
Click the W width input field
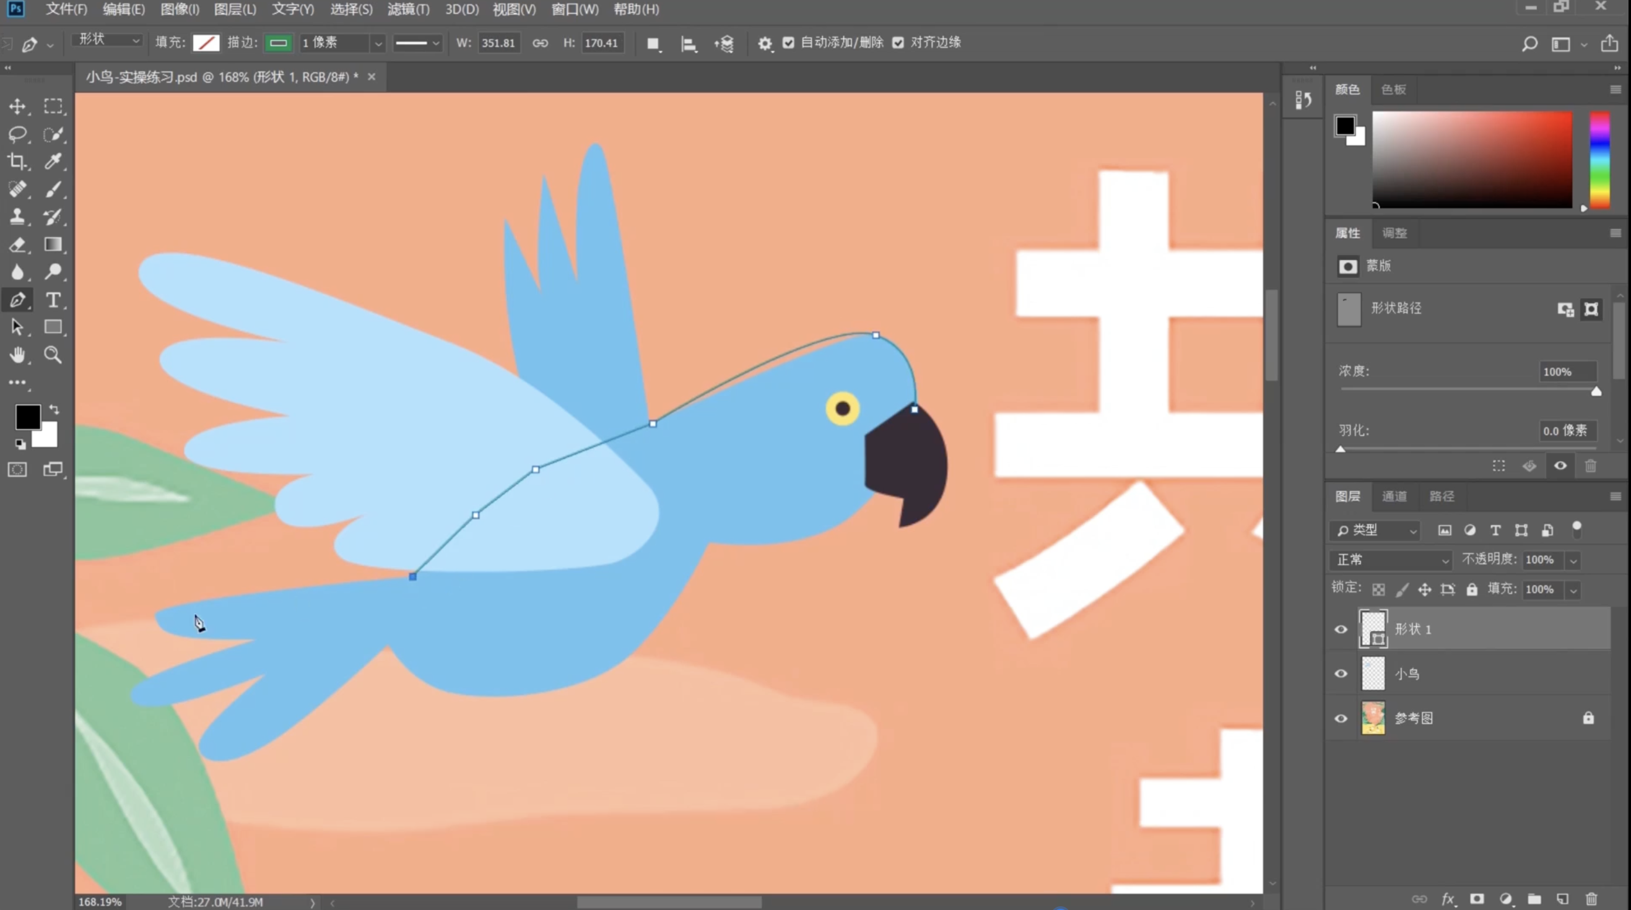pos(498,43)
